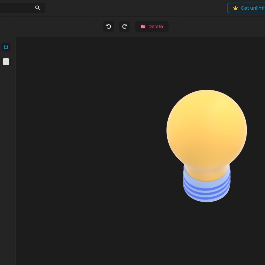Select the white color swatch in sidebar

(x=6, y=62)
